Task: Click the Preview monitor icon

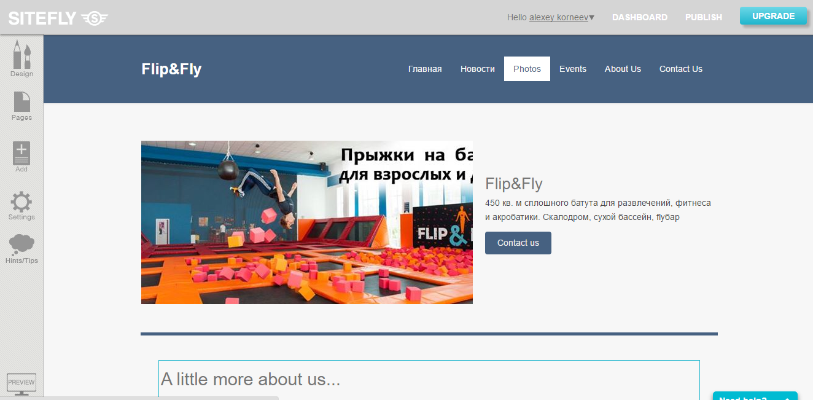Action: [21, 384]
